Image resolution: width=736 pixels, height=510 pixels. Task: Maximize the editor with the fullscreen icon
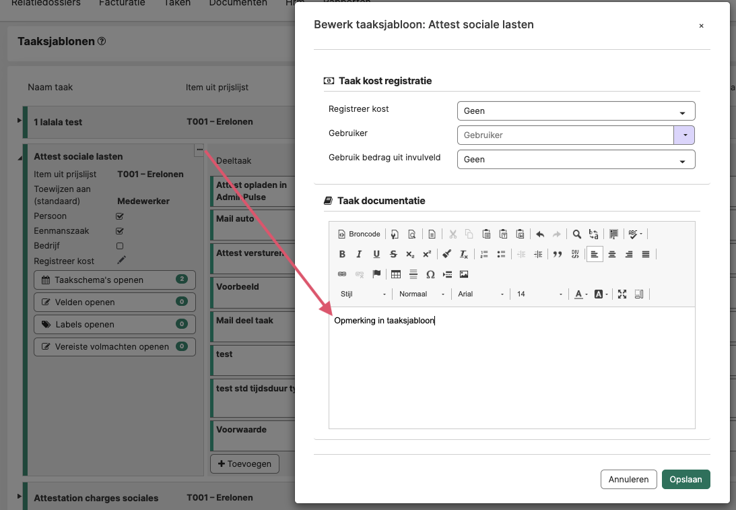[x=622, y=294]
